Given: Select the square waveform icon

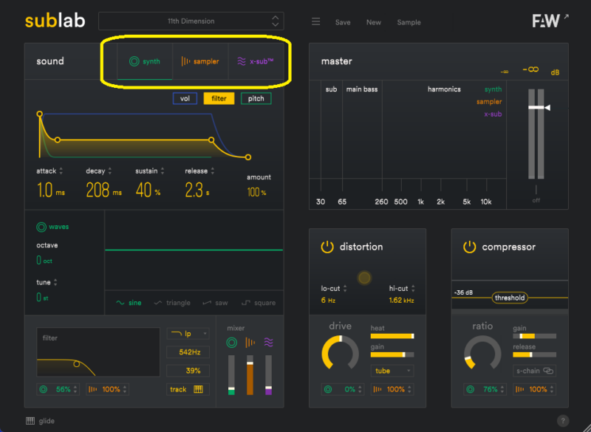Looking at the screenshot, I should tap(246, 303).
